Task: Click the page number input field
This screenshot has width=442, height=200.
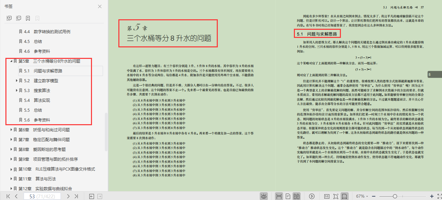Action: [42, 196]
